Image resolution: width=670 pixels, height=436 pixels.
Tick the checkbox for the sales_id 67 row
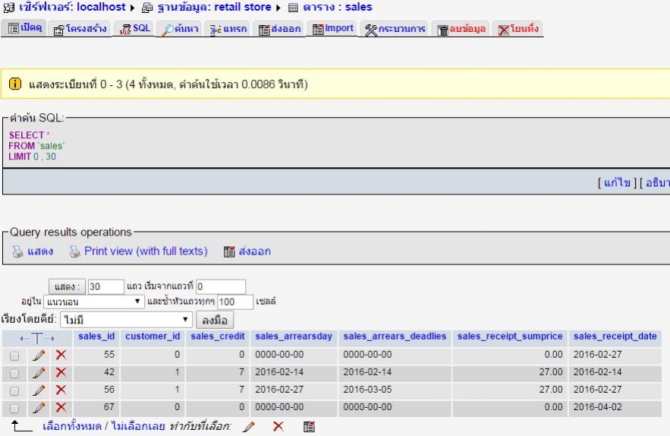click(x=14, y=407)
